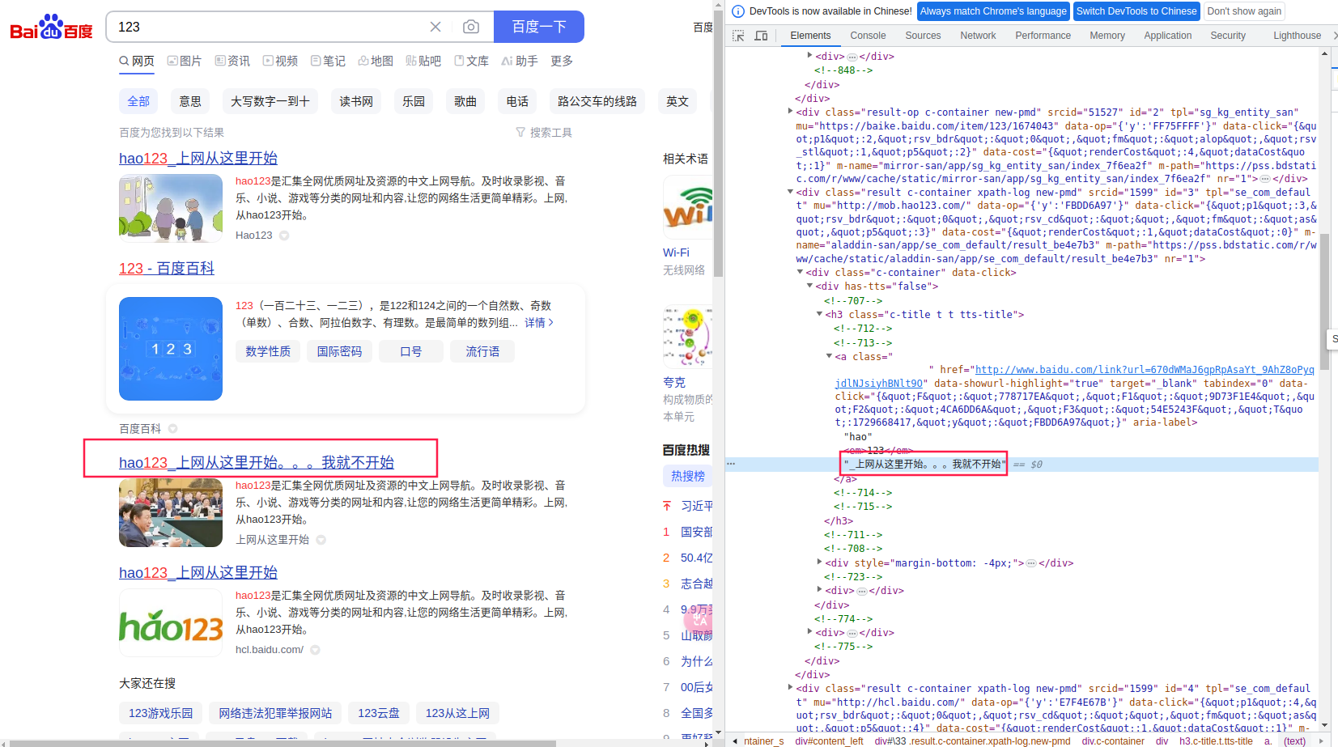Open the 图片 images category

click(185, 61)
